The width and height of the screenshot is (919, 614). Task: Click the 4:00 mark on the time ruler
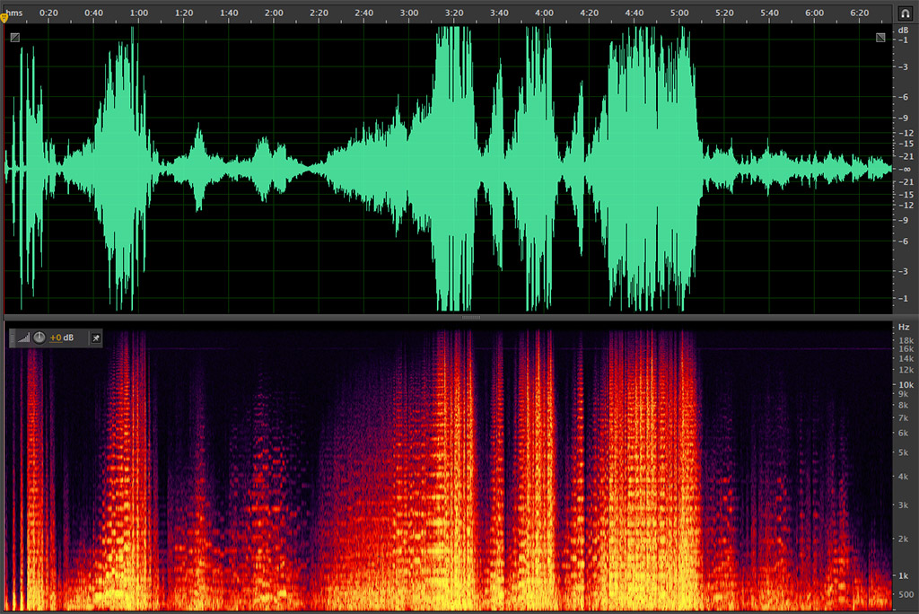pos(544,13)
